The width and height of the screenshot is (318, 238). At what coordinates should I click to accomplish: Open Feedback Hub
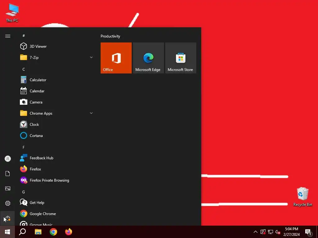pyautogui.click(x=57, y=158)
